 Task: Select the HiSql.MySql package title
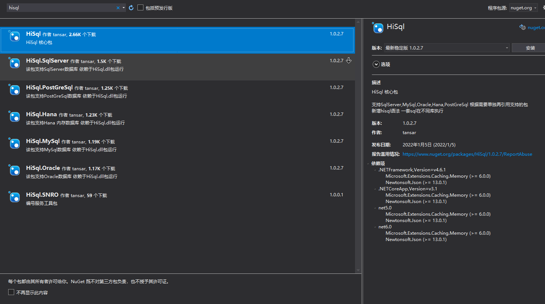43,141
